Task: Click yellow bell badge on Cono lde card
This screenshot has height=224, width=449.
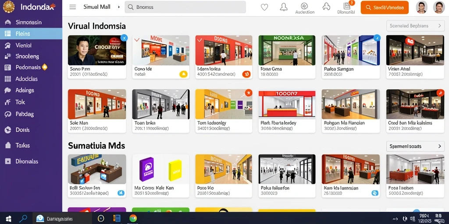Action: click(x=183, y=74)
